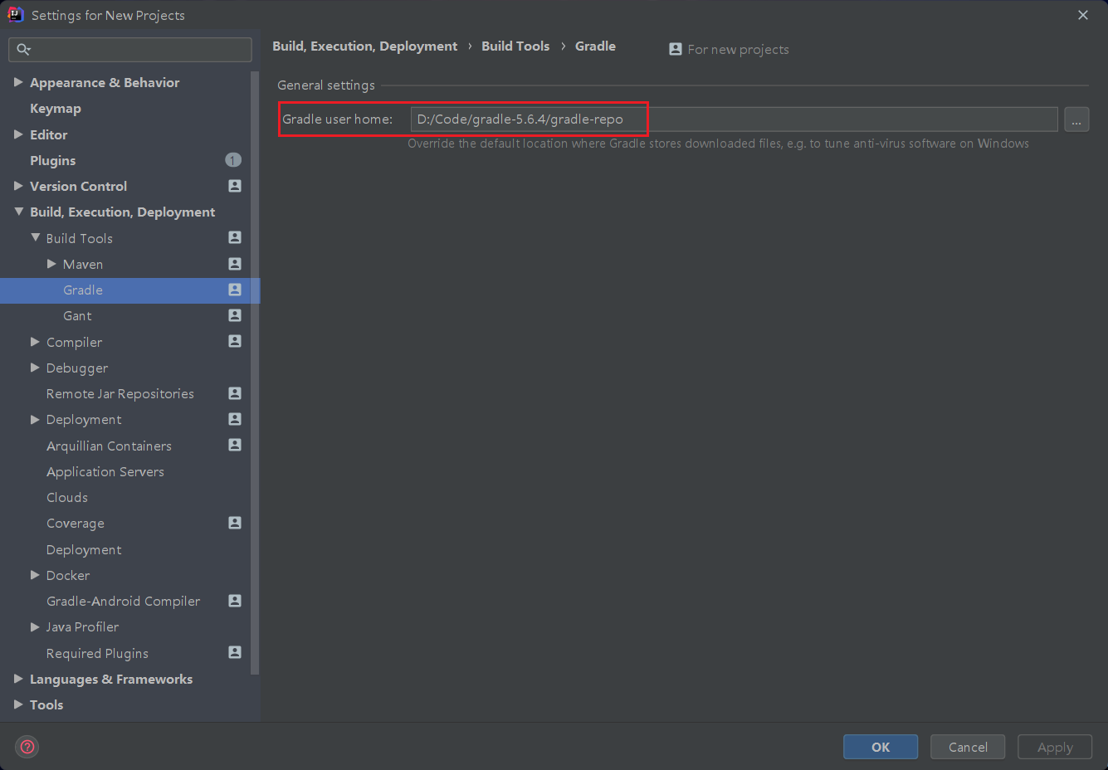Viewport: 1108px width, 770px height.
Task: Collapse Build, Execution, Deployment arrow
Action: pos(18,212)
